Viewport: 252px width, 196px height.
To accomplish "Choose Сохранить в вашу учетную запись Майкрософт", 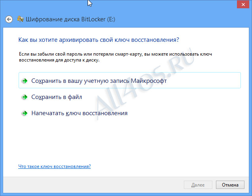I will [x=130, y=80].
